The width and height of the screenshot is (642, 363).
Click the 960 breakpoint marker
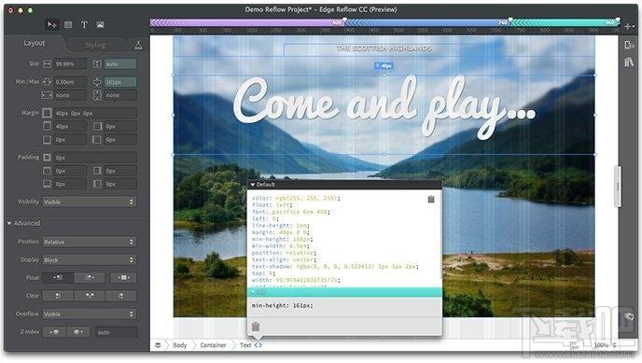(x=618, y=20)
